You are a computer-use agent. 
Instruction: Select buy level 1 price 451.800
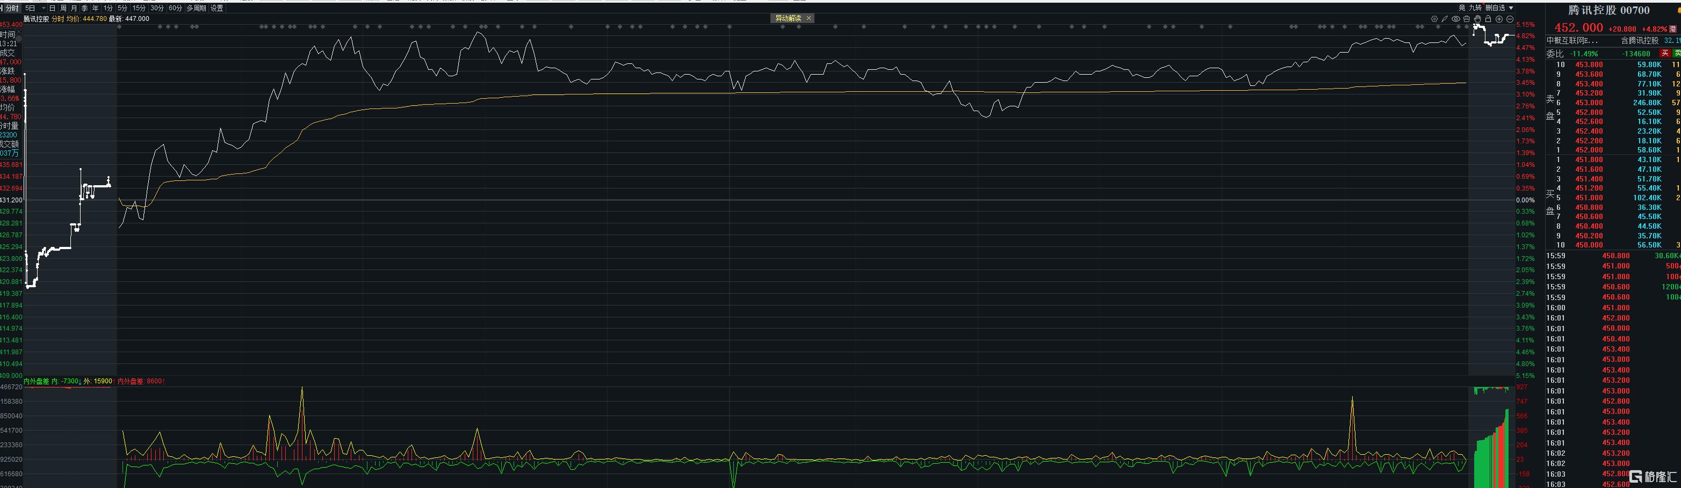(x=1589, y=160)
